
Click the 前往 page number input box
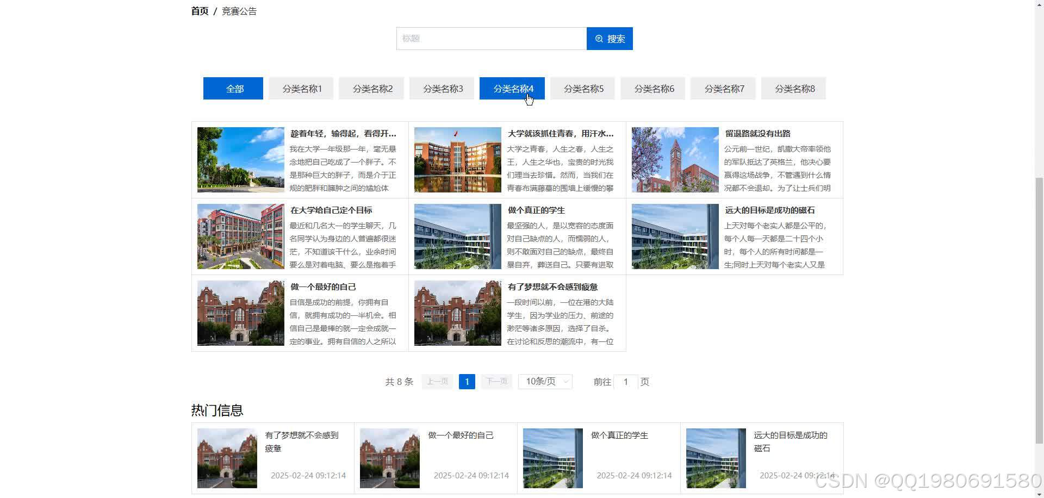pos(626,381)
